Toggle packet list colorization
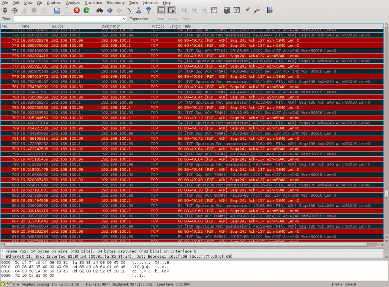The height and width of the screenshot is (287, 389). coord(161,10)
